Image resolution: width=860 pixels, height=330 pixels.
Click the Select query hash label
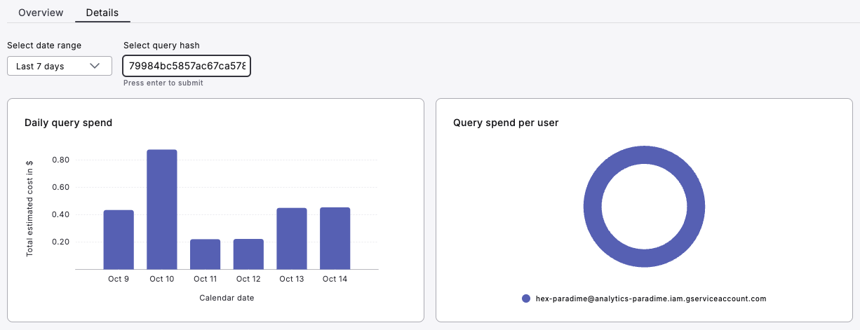tap(161, 46)
